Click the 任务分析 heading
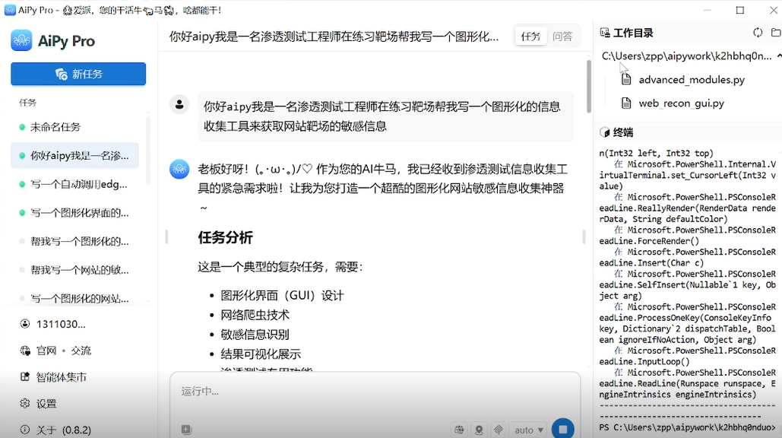The image size is (782, 438). (226, 237)
